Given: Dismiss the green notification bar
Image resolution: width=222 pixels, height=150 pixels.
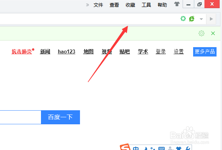Looking at the screenshot, I should [x=213, y=34].
